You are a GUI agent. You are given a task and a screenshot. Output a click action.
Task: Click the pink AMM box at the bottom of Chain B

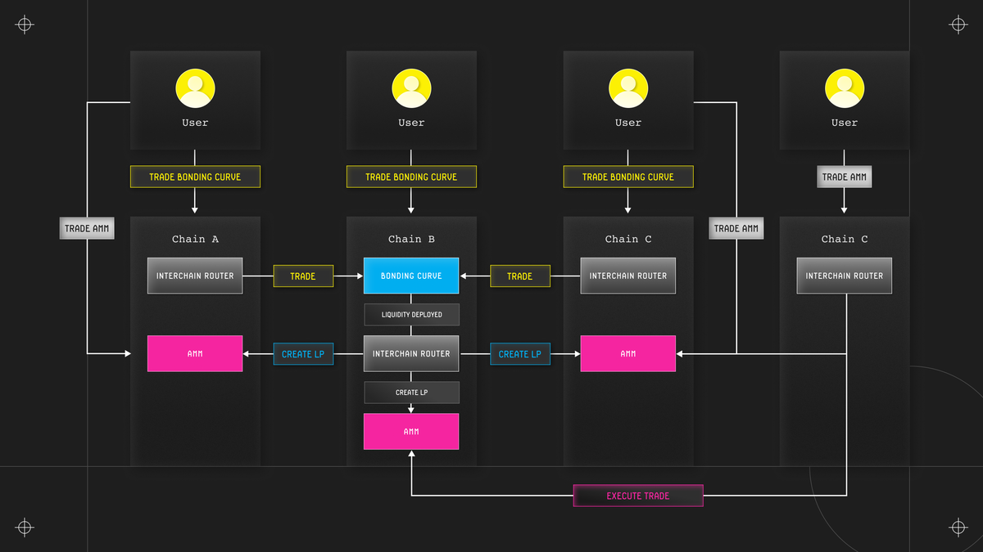[411, 431]
